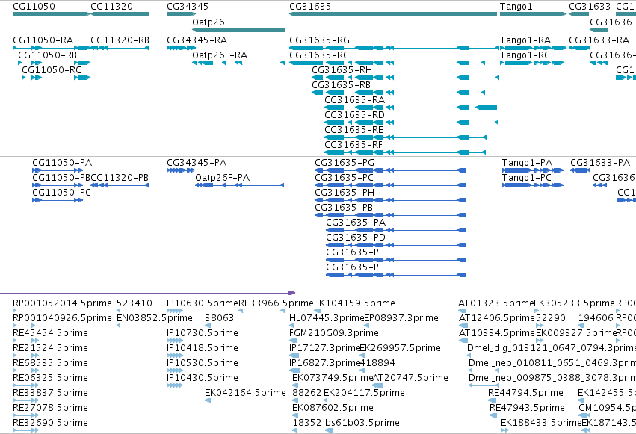Select transcript CG31635-RA
The height and width of the screenshot is (434, 636).
coord(411,108)
